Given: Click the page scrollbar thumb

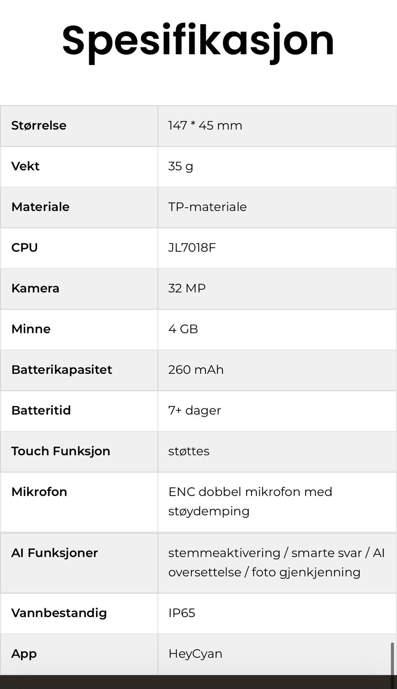Looking at the screenshot, I should click(x=392, y=659).
